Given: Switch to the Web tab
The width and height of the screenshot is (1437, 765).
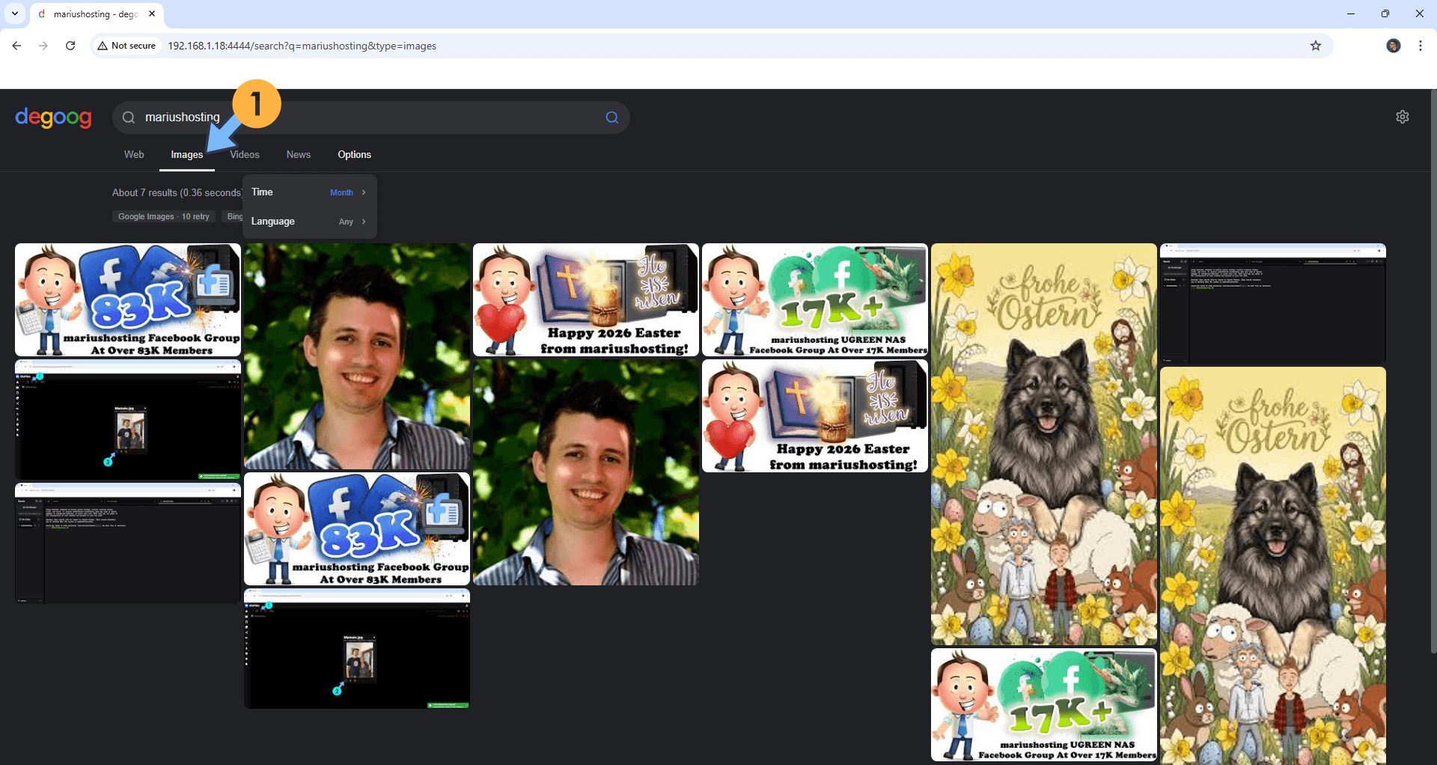Looking at the screenshot, I should (134, 155).
